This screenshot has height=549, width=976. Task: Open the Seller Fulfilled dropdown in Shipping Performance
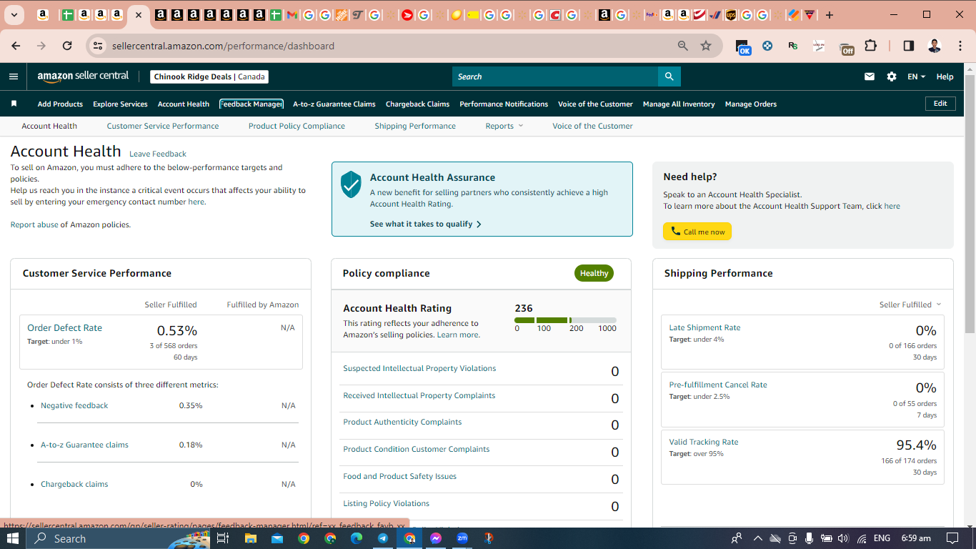coord(910,305)
